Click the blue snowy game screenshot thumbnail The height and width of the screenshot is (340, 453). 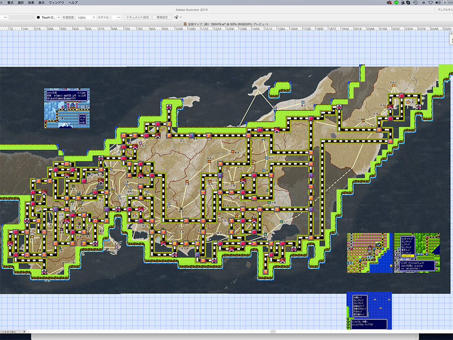(67, 108)
